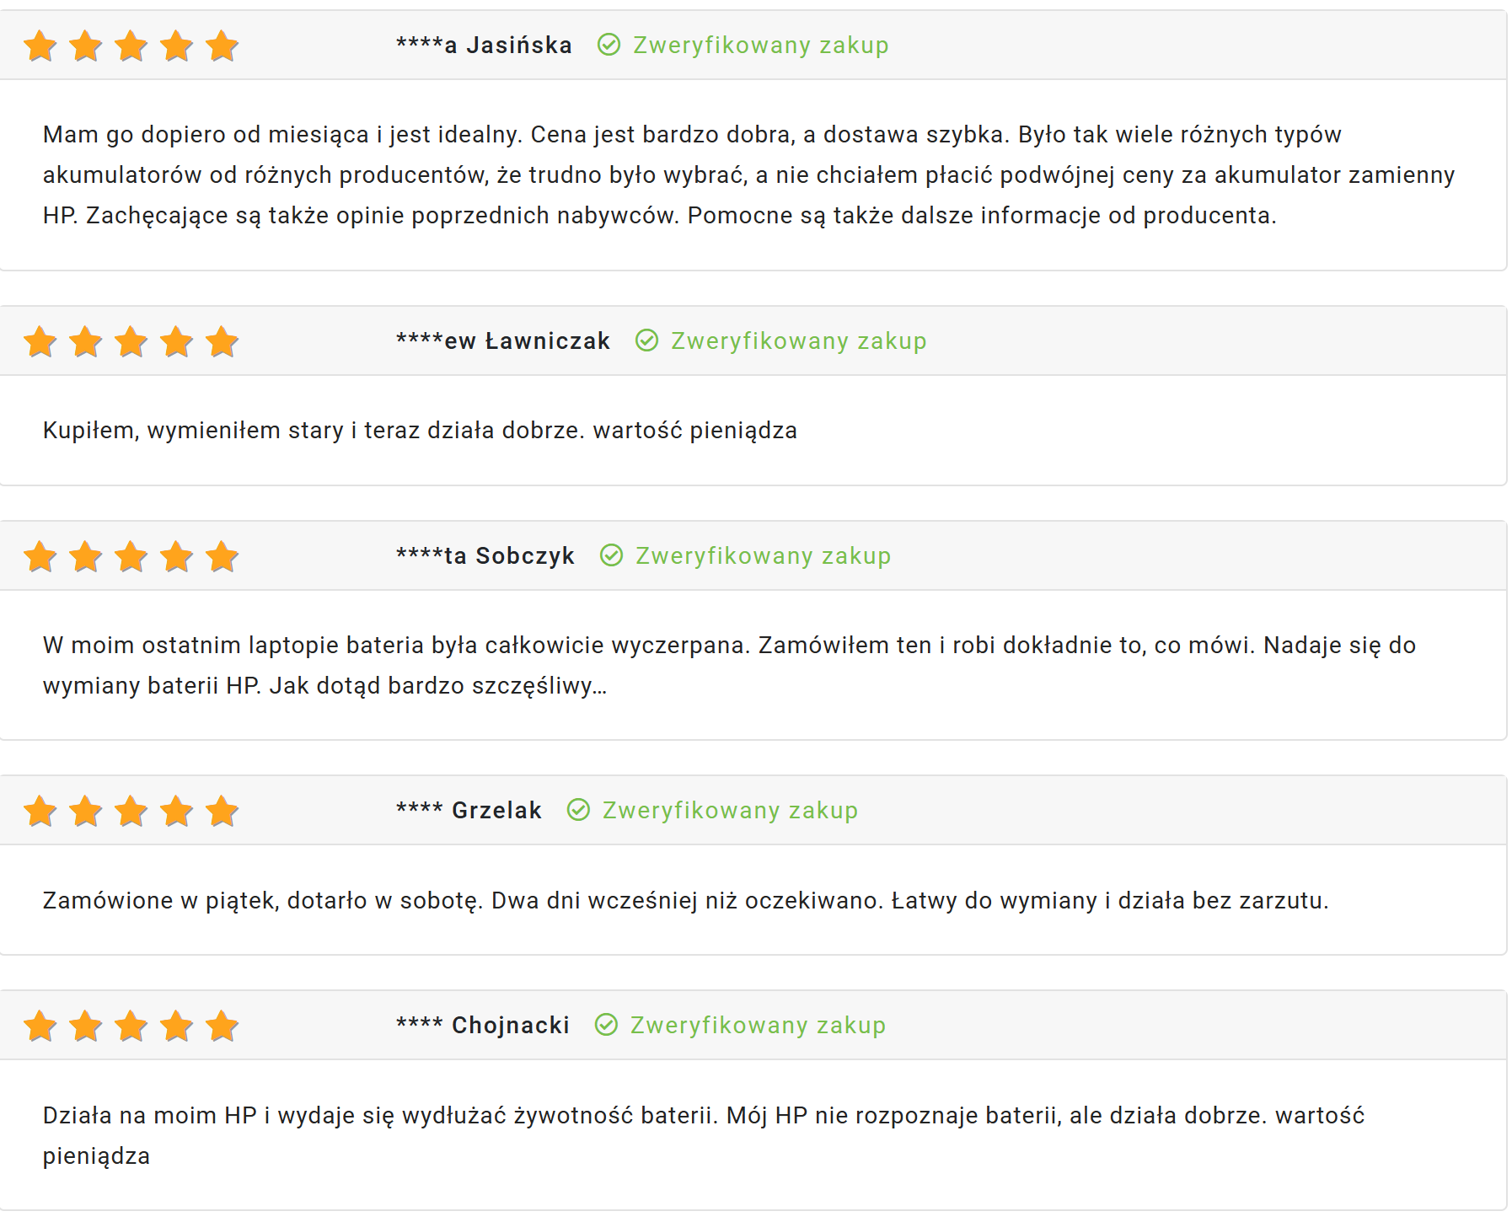The width and height of the screenshot is (1512, 1222).
Task: Click verified check icon beside Sobczyk
Action: point(611,555)
